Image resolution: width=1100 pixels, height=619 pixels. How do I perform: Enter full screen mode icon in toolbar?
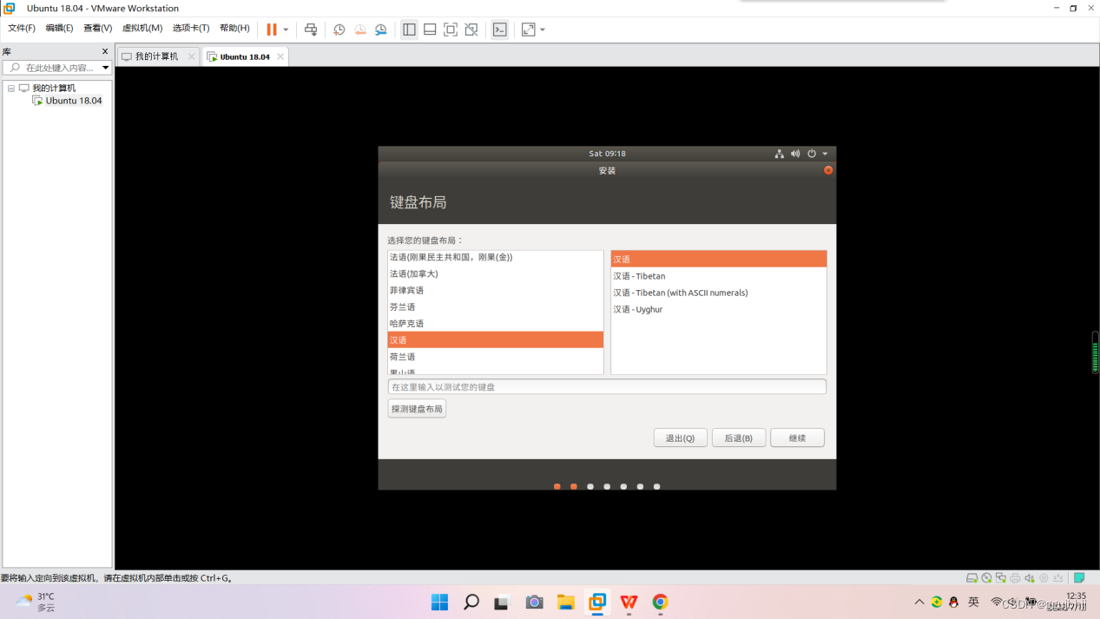(x=451, y=30)
